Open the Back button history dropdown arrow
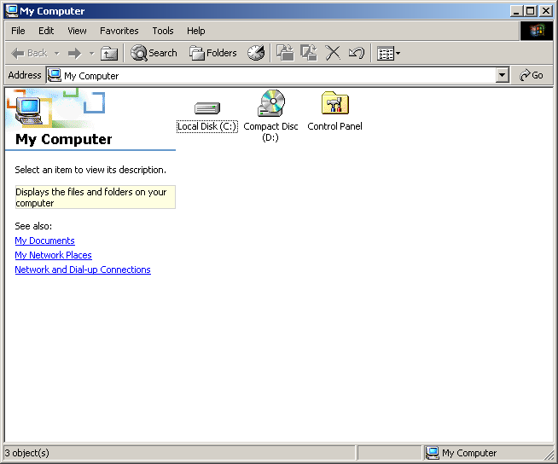 pyautogui.click(x=57, y=53)
